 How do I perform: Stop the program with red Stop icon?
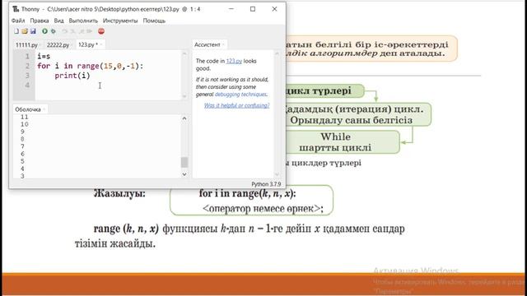(x=101, y=31)
